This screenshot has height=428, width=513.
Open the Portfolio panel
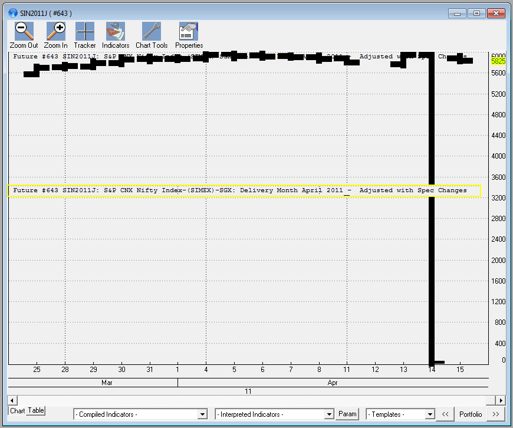point(471,414)
